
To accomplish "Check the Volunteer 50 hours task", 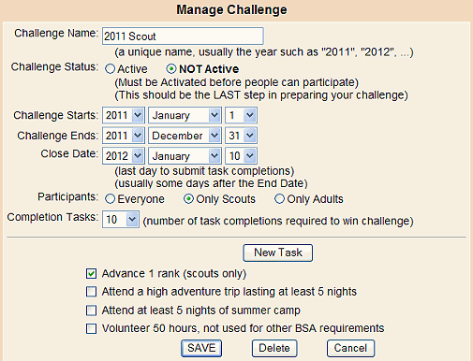I will (x=91, y=328).
